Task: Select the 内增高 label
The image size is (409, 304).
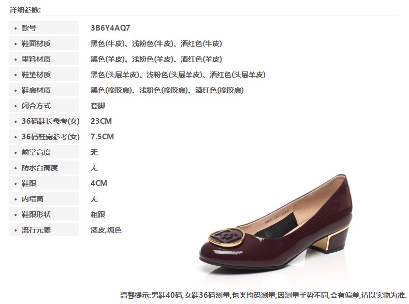Action: tap(32, 199)
